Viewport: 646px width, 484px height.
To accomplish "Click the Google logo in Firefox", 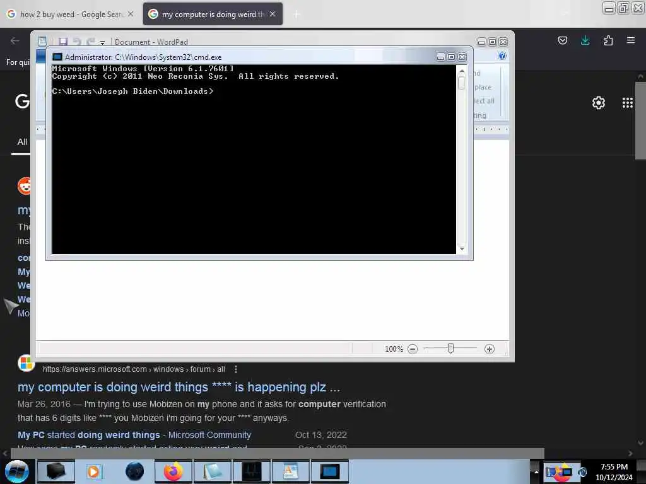I will [22, 101].
